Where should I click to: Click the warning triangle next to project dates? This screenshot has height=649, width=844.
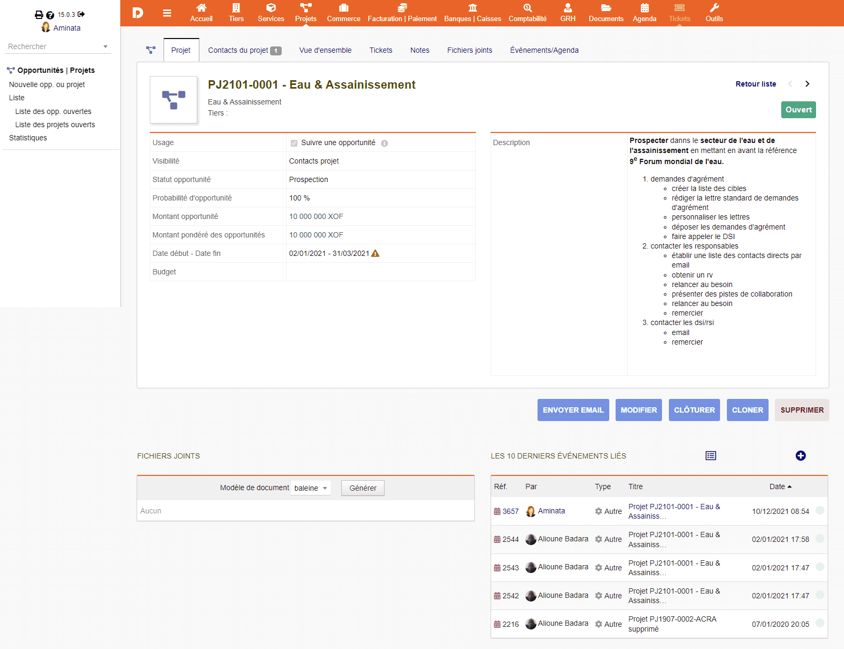[x=376, y=253]
